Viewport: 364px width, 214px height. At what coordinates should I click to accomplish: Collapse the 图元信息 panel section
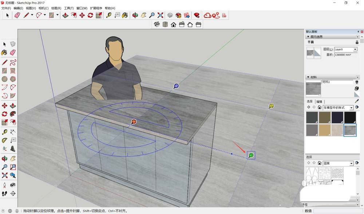point(308,37)
